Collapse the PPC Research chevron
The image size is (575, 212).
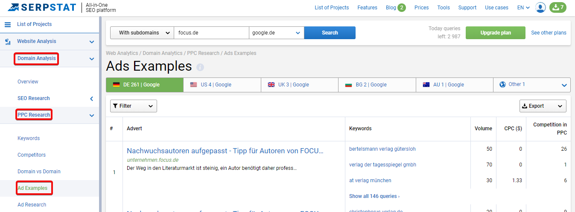91,115
